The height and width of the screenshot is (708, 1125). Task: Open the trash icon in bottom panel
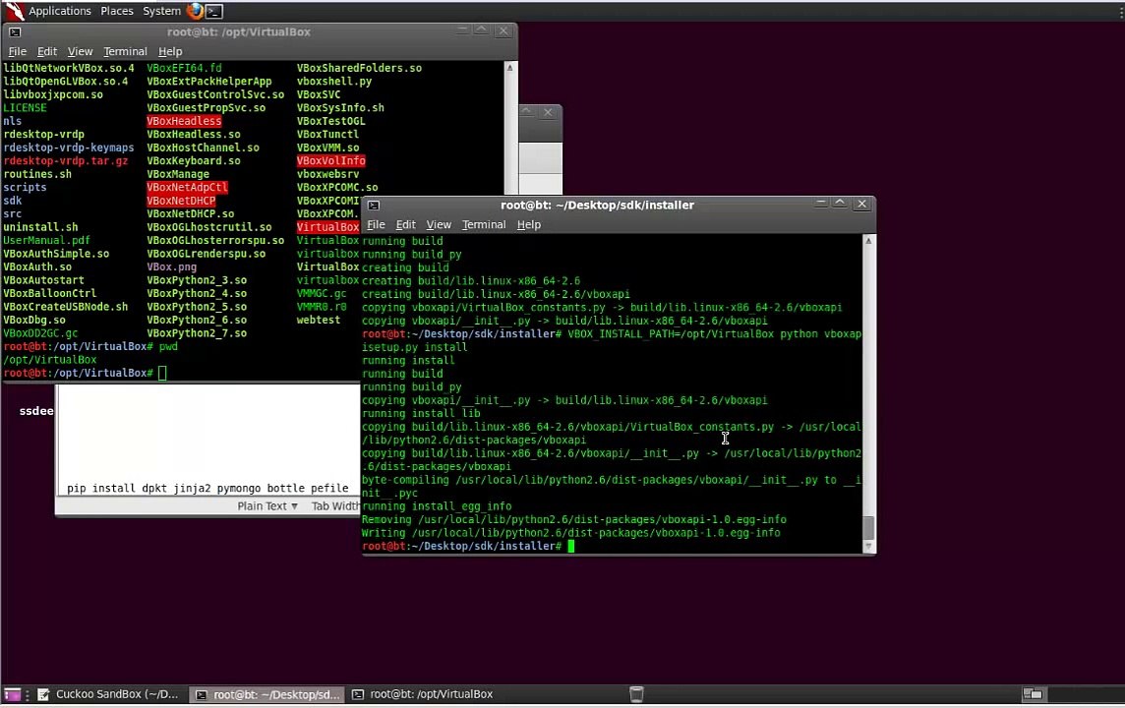click(636, 693)
